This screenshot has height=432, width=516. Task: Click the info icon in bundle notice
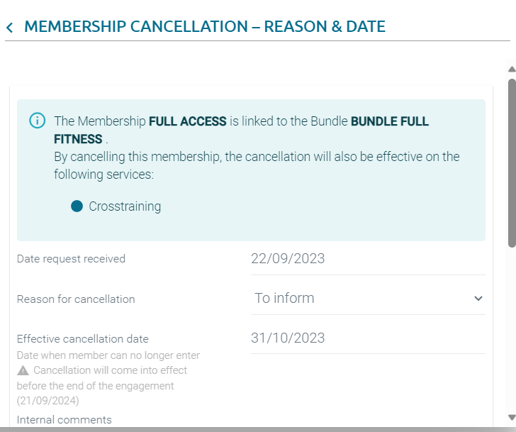(37, 121)
